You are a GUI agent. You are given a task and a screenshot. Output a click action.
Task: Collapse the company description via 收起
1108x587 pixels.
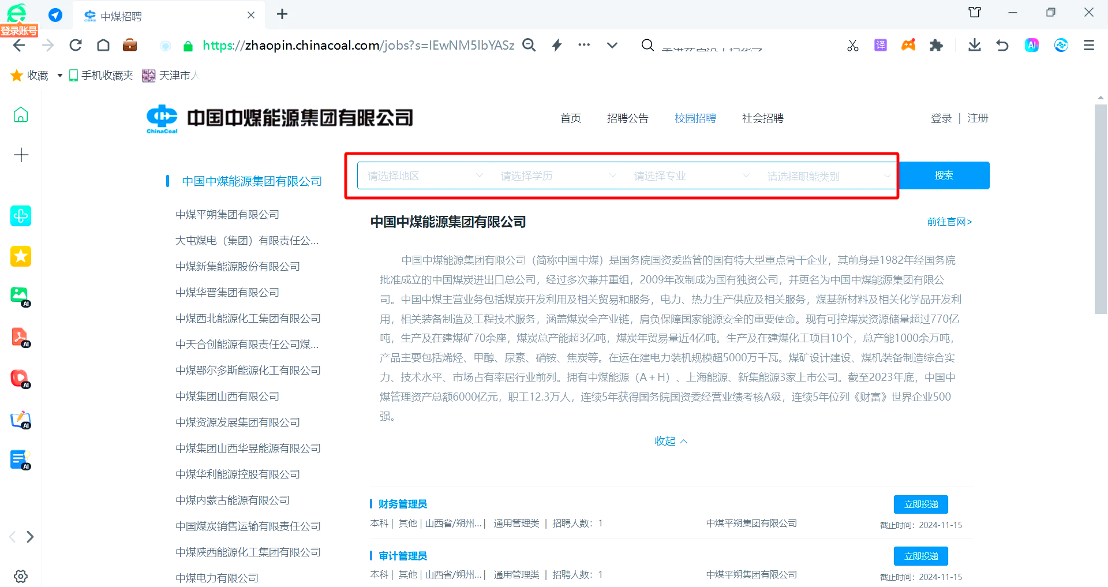click(x=671, y=440)
